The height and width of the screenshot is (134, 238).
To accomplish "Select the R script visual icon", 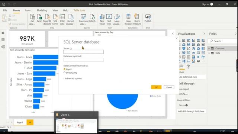I will pyautogui.click(x=198, y=57).
